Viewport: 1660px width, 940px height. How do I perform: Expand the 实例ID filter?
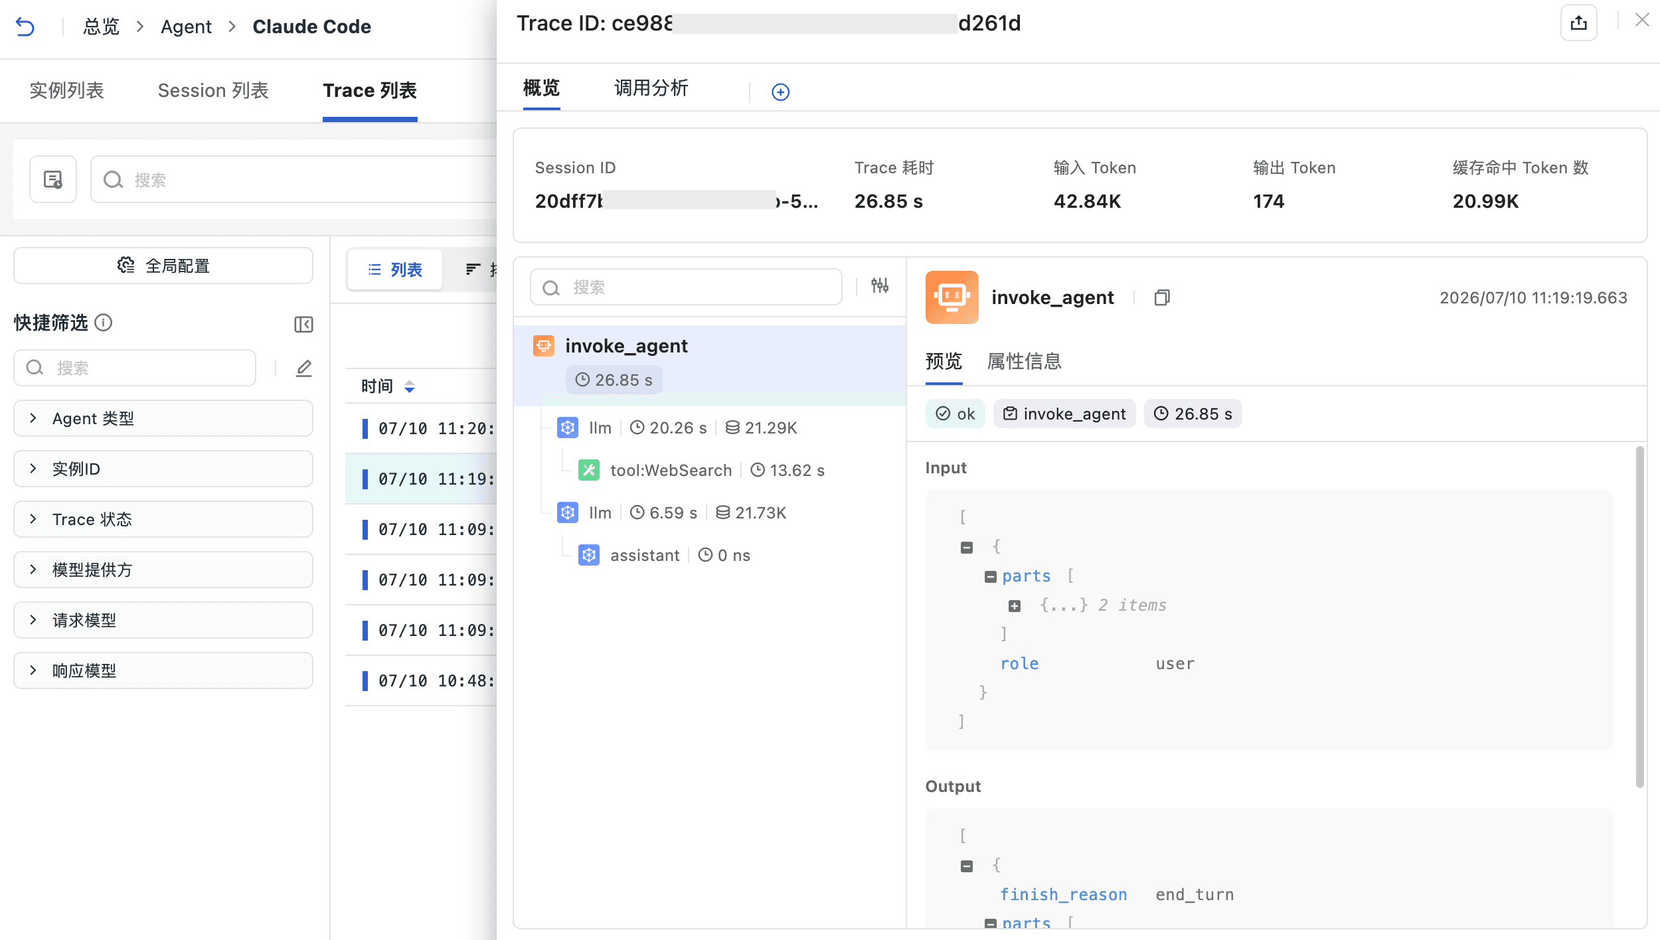point(163,469)
